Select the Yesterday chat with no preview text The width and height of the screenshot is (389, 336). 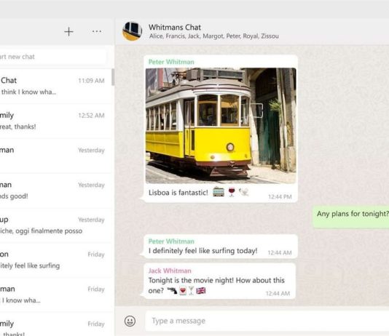tap(55, 156)
